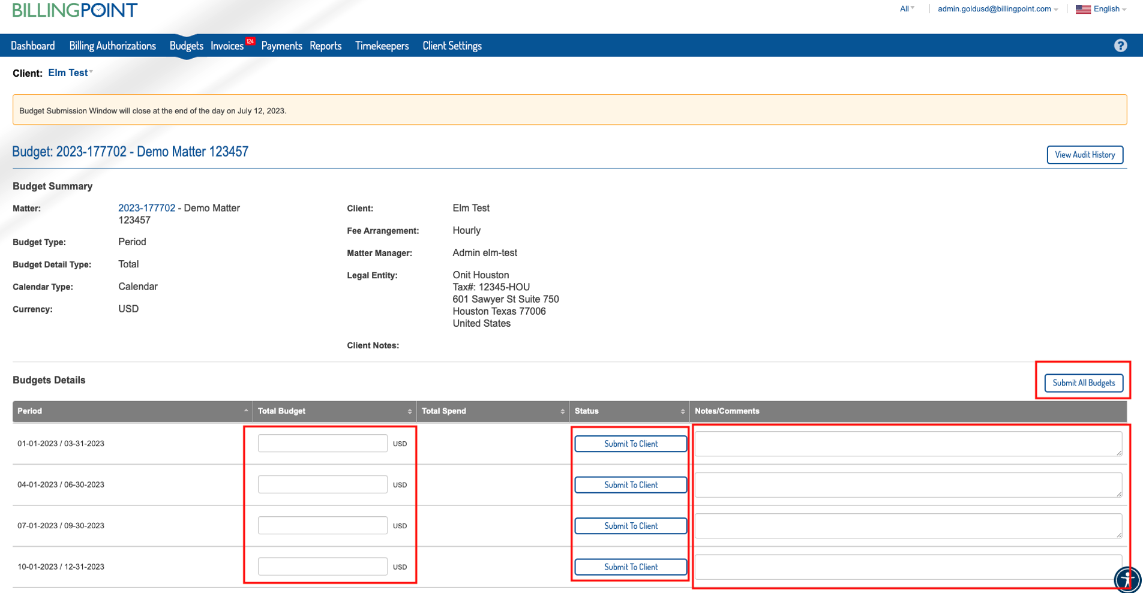Click the Onit Houston legal entity text
The height and width of the screenshot is (593, 1143).
point(481,275)
